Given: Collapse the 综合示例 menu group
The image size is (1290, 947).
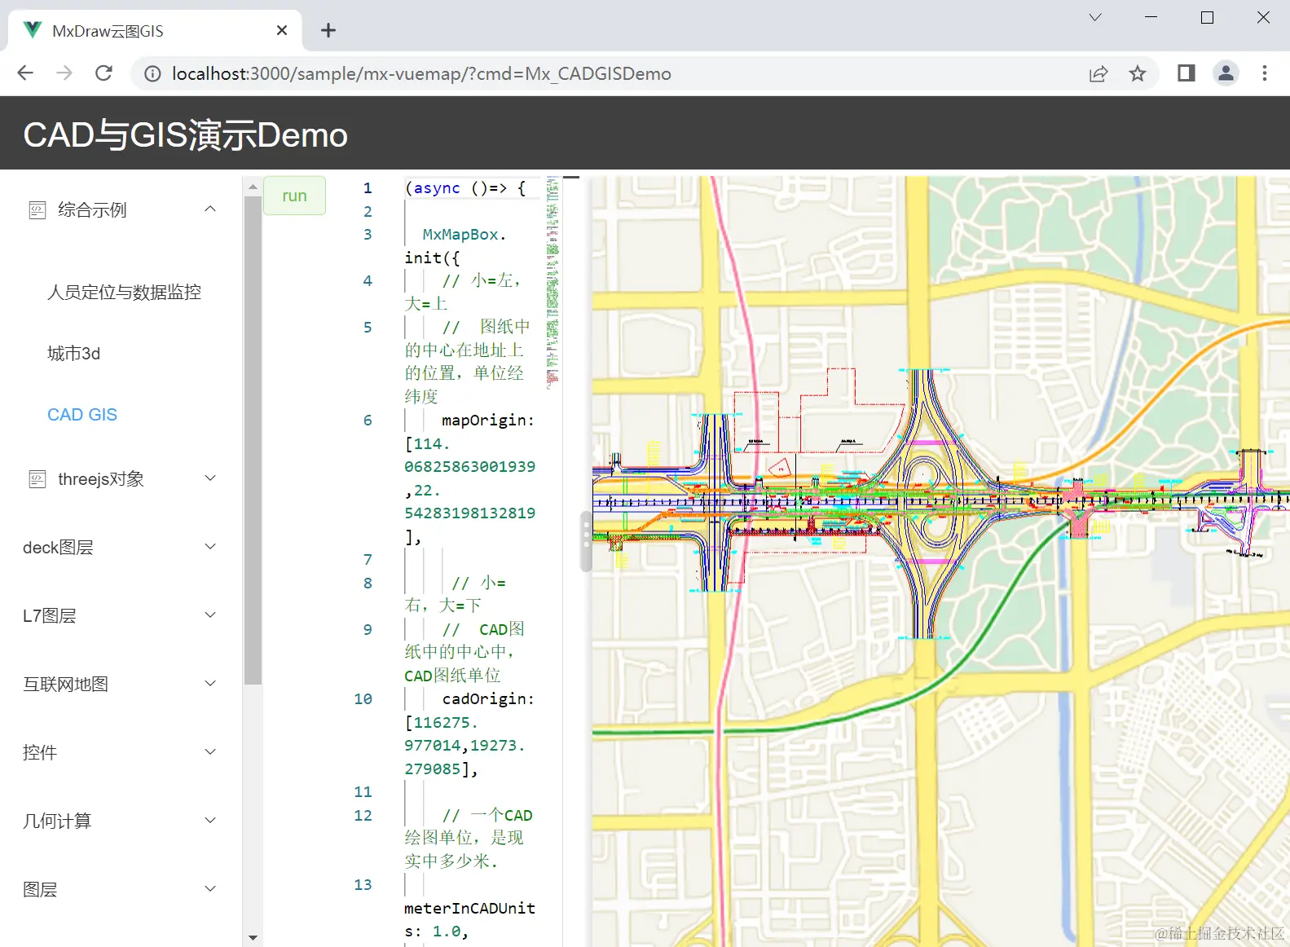Looking at the screenshot, I should 210,209.
